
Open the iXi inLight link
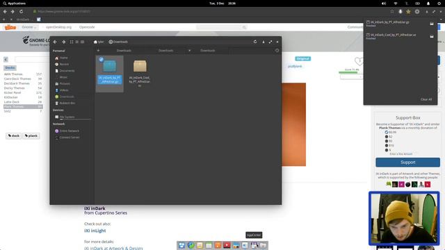tap(95, 231)
